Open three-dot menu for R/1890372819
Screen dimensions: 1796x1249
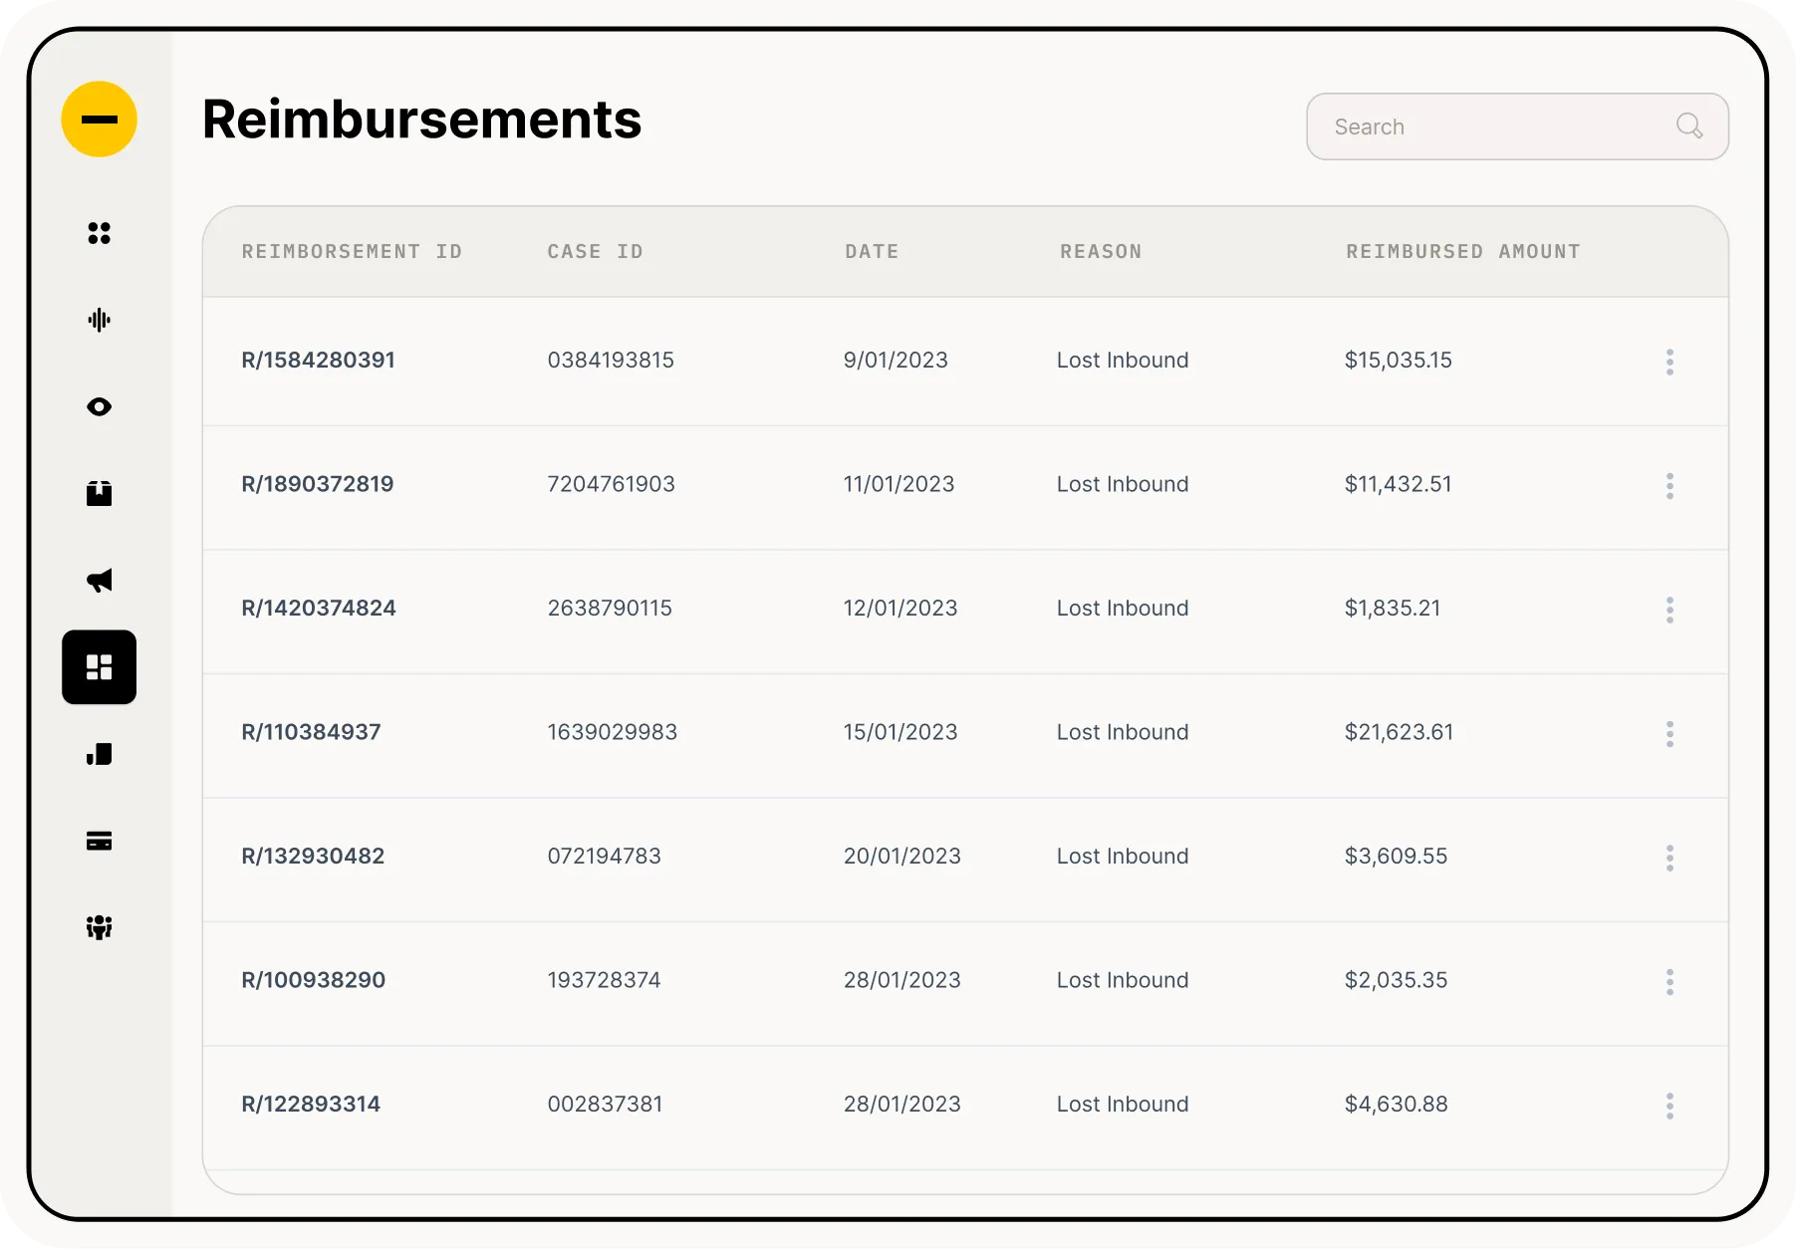click(1669, 486)
